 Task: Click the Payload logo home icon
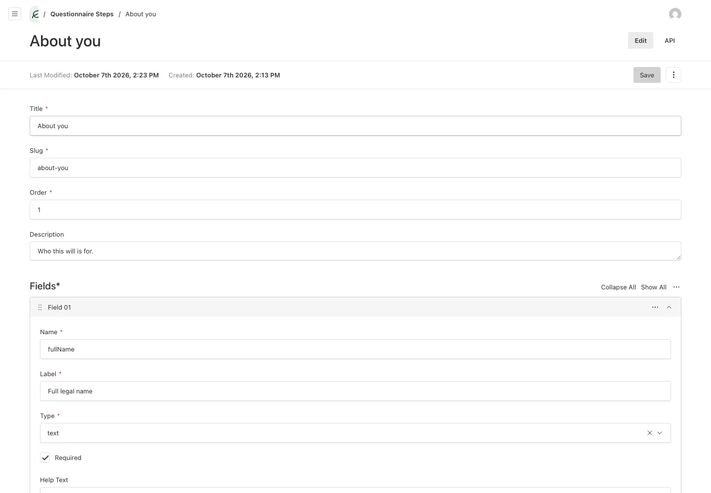coord(34,14)
